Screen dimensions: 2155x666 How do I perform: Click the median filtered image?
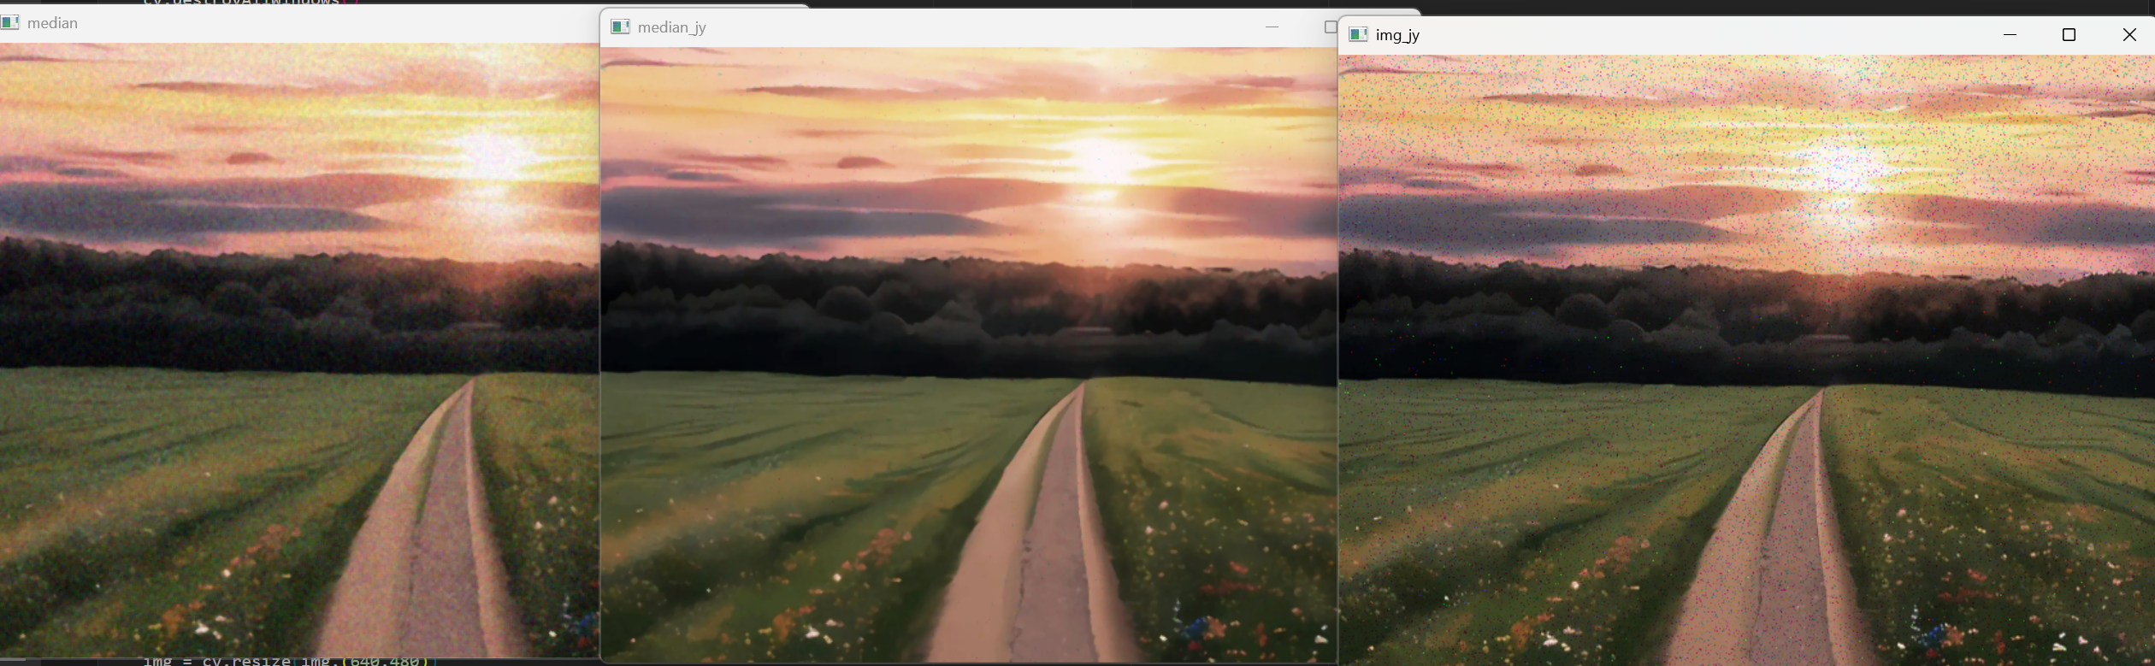(x=299, y=351)
